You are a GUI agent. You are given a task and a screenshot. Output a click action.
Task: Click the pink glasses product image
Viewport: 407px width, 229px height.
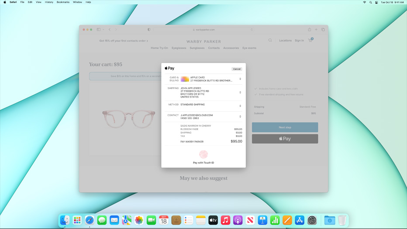[x=129, y=119]
